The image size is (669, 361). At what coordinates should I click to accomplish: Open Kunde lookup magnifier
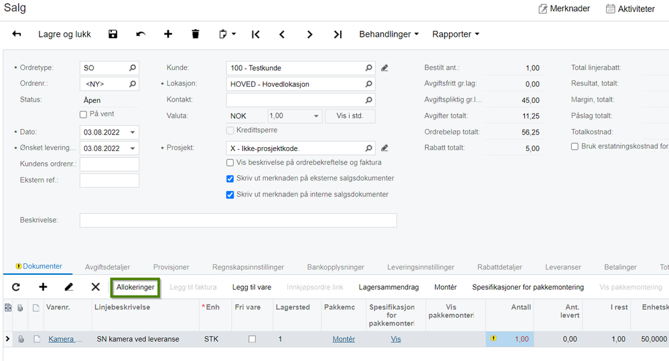pyautogui.click(x=368, y=68)
